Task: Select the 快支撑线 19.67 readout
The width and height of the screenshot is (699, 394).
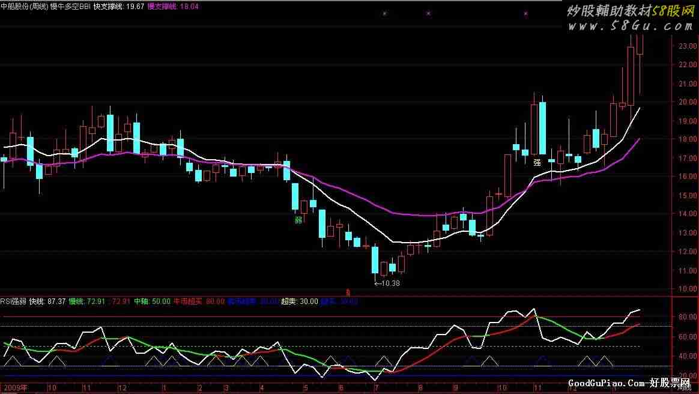Action: [x=119, y=5]
